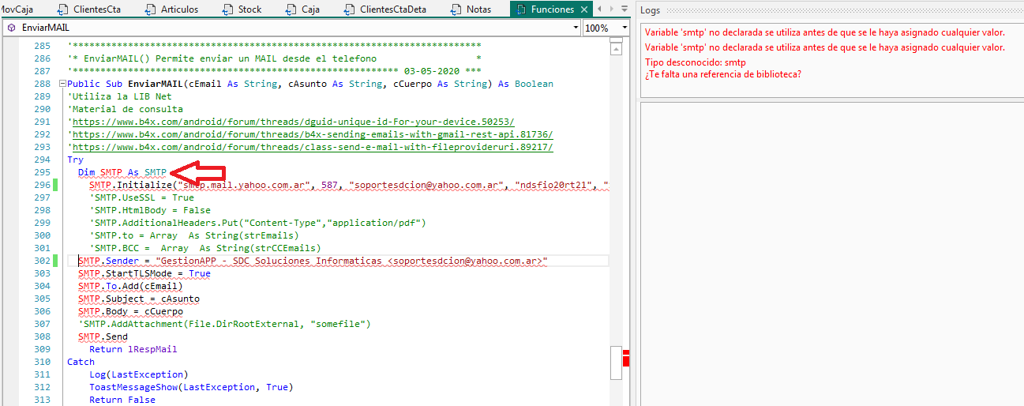
Task: Click line number 302 in gutter
Action: 42,261
